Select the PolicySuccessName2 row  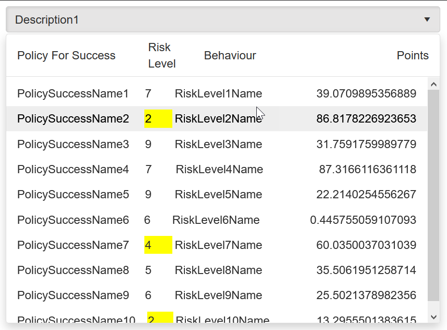tap(73, 119)
